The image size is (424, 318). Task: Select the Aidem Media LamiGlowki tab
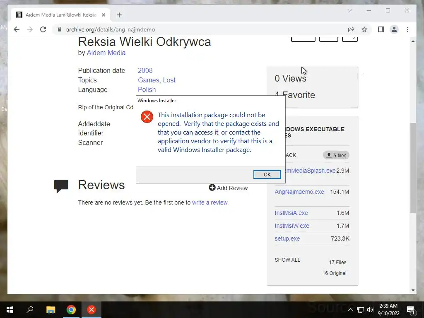coord(61,15)
